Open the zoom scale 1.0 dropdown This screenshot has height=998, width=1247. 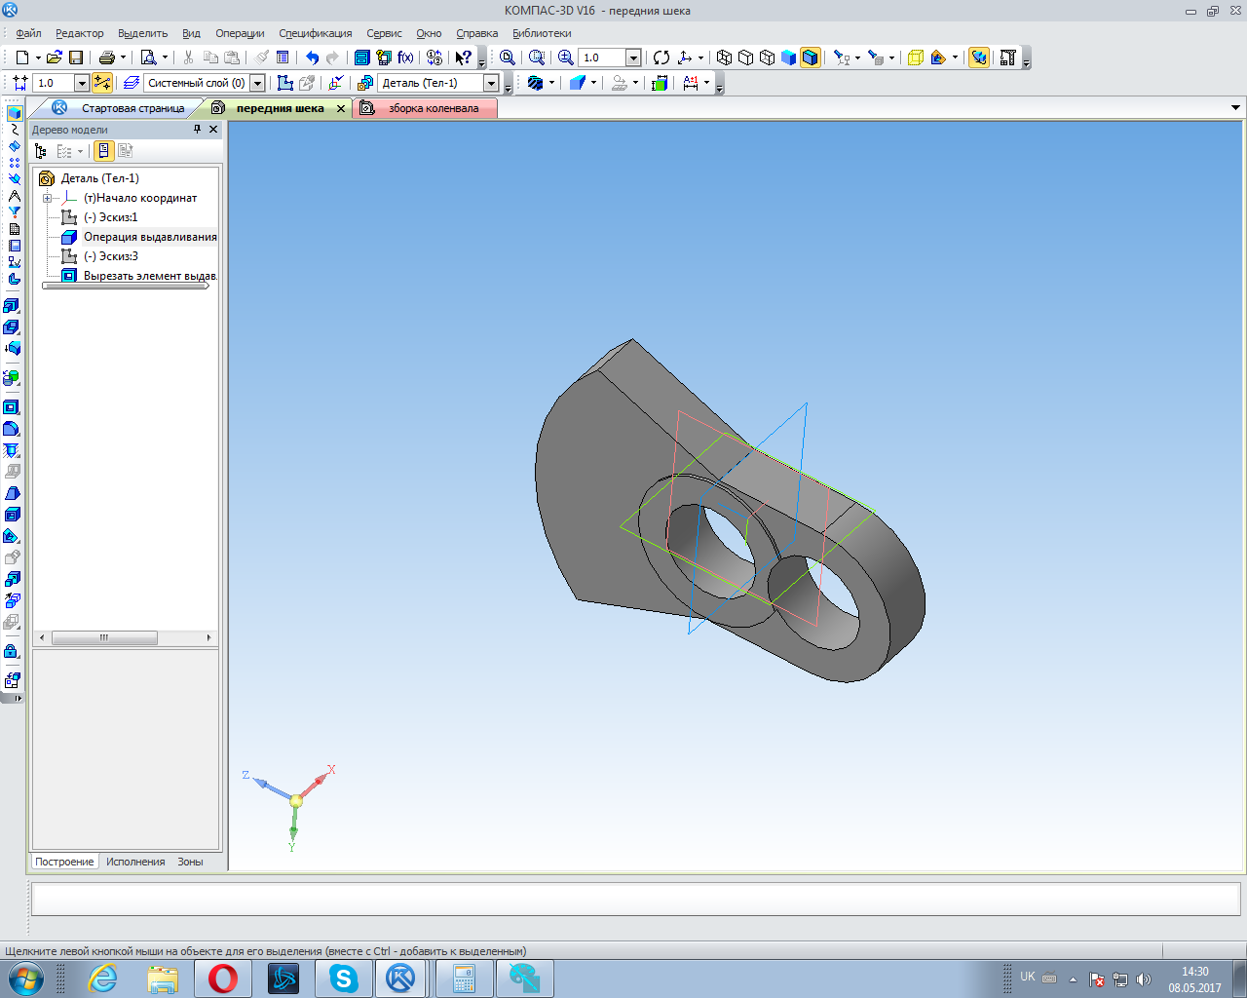tap(633, 58)
